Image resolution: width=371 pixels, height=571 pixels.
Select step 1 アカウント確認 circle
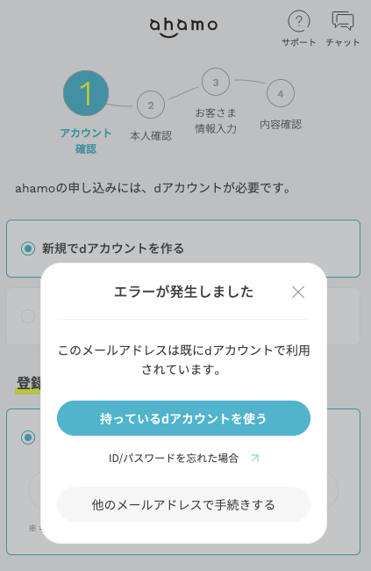pos(86,93)
